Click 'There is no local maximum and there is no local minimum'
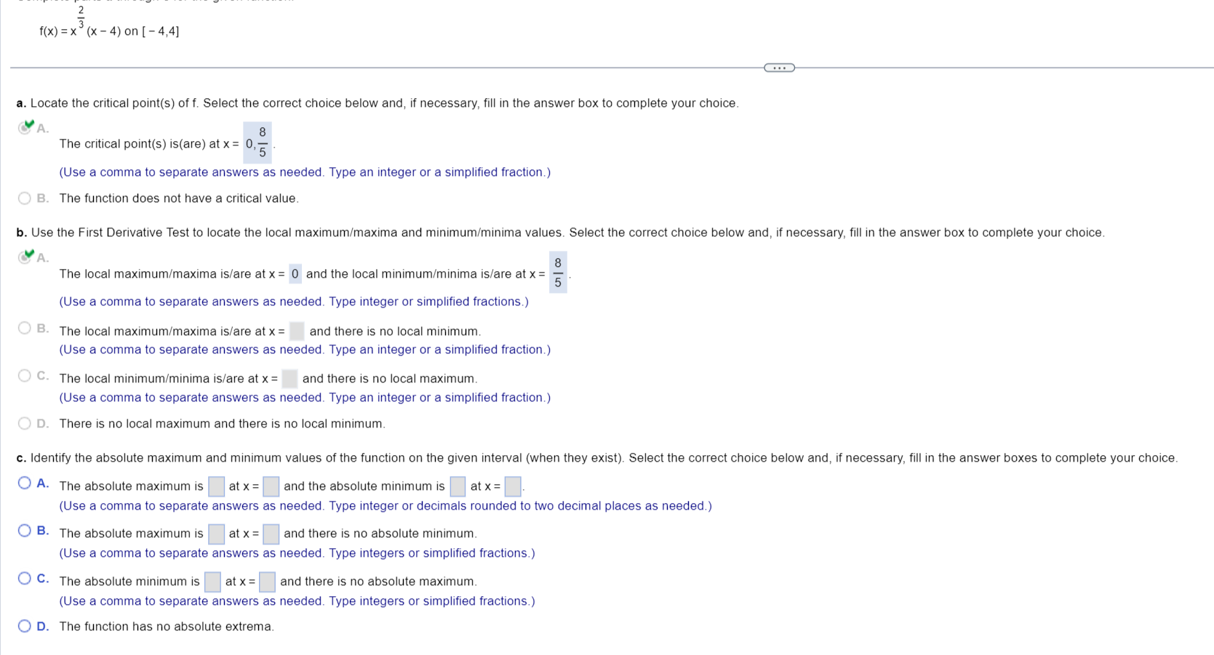This screenshot has height=655, width=1214. [223, 424]
